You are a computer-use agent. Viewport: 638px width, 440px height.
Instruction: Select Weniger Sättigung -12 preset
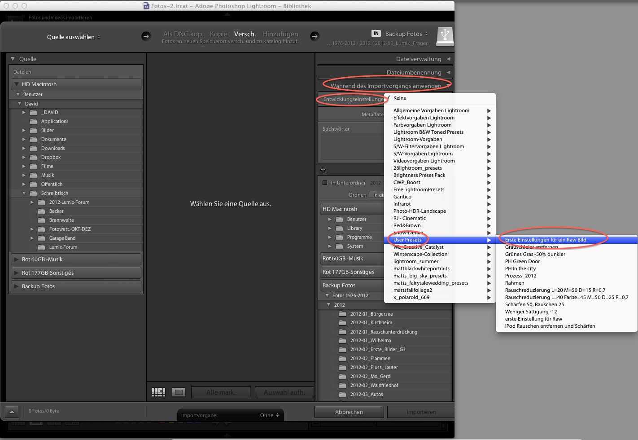tap(566, 312)
